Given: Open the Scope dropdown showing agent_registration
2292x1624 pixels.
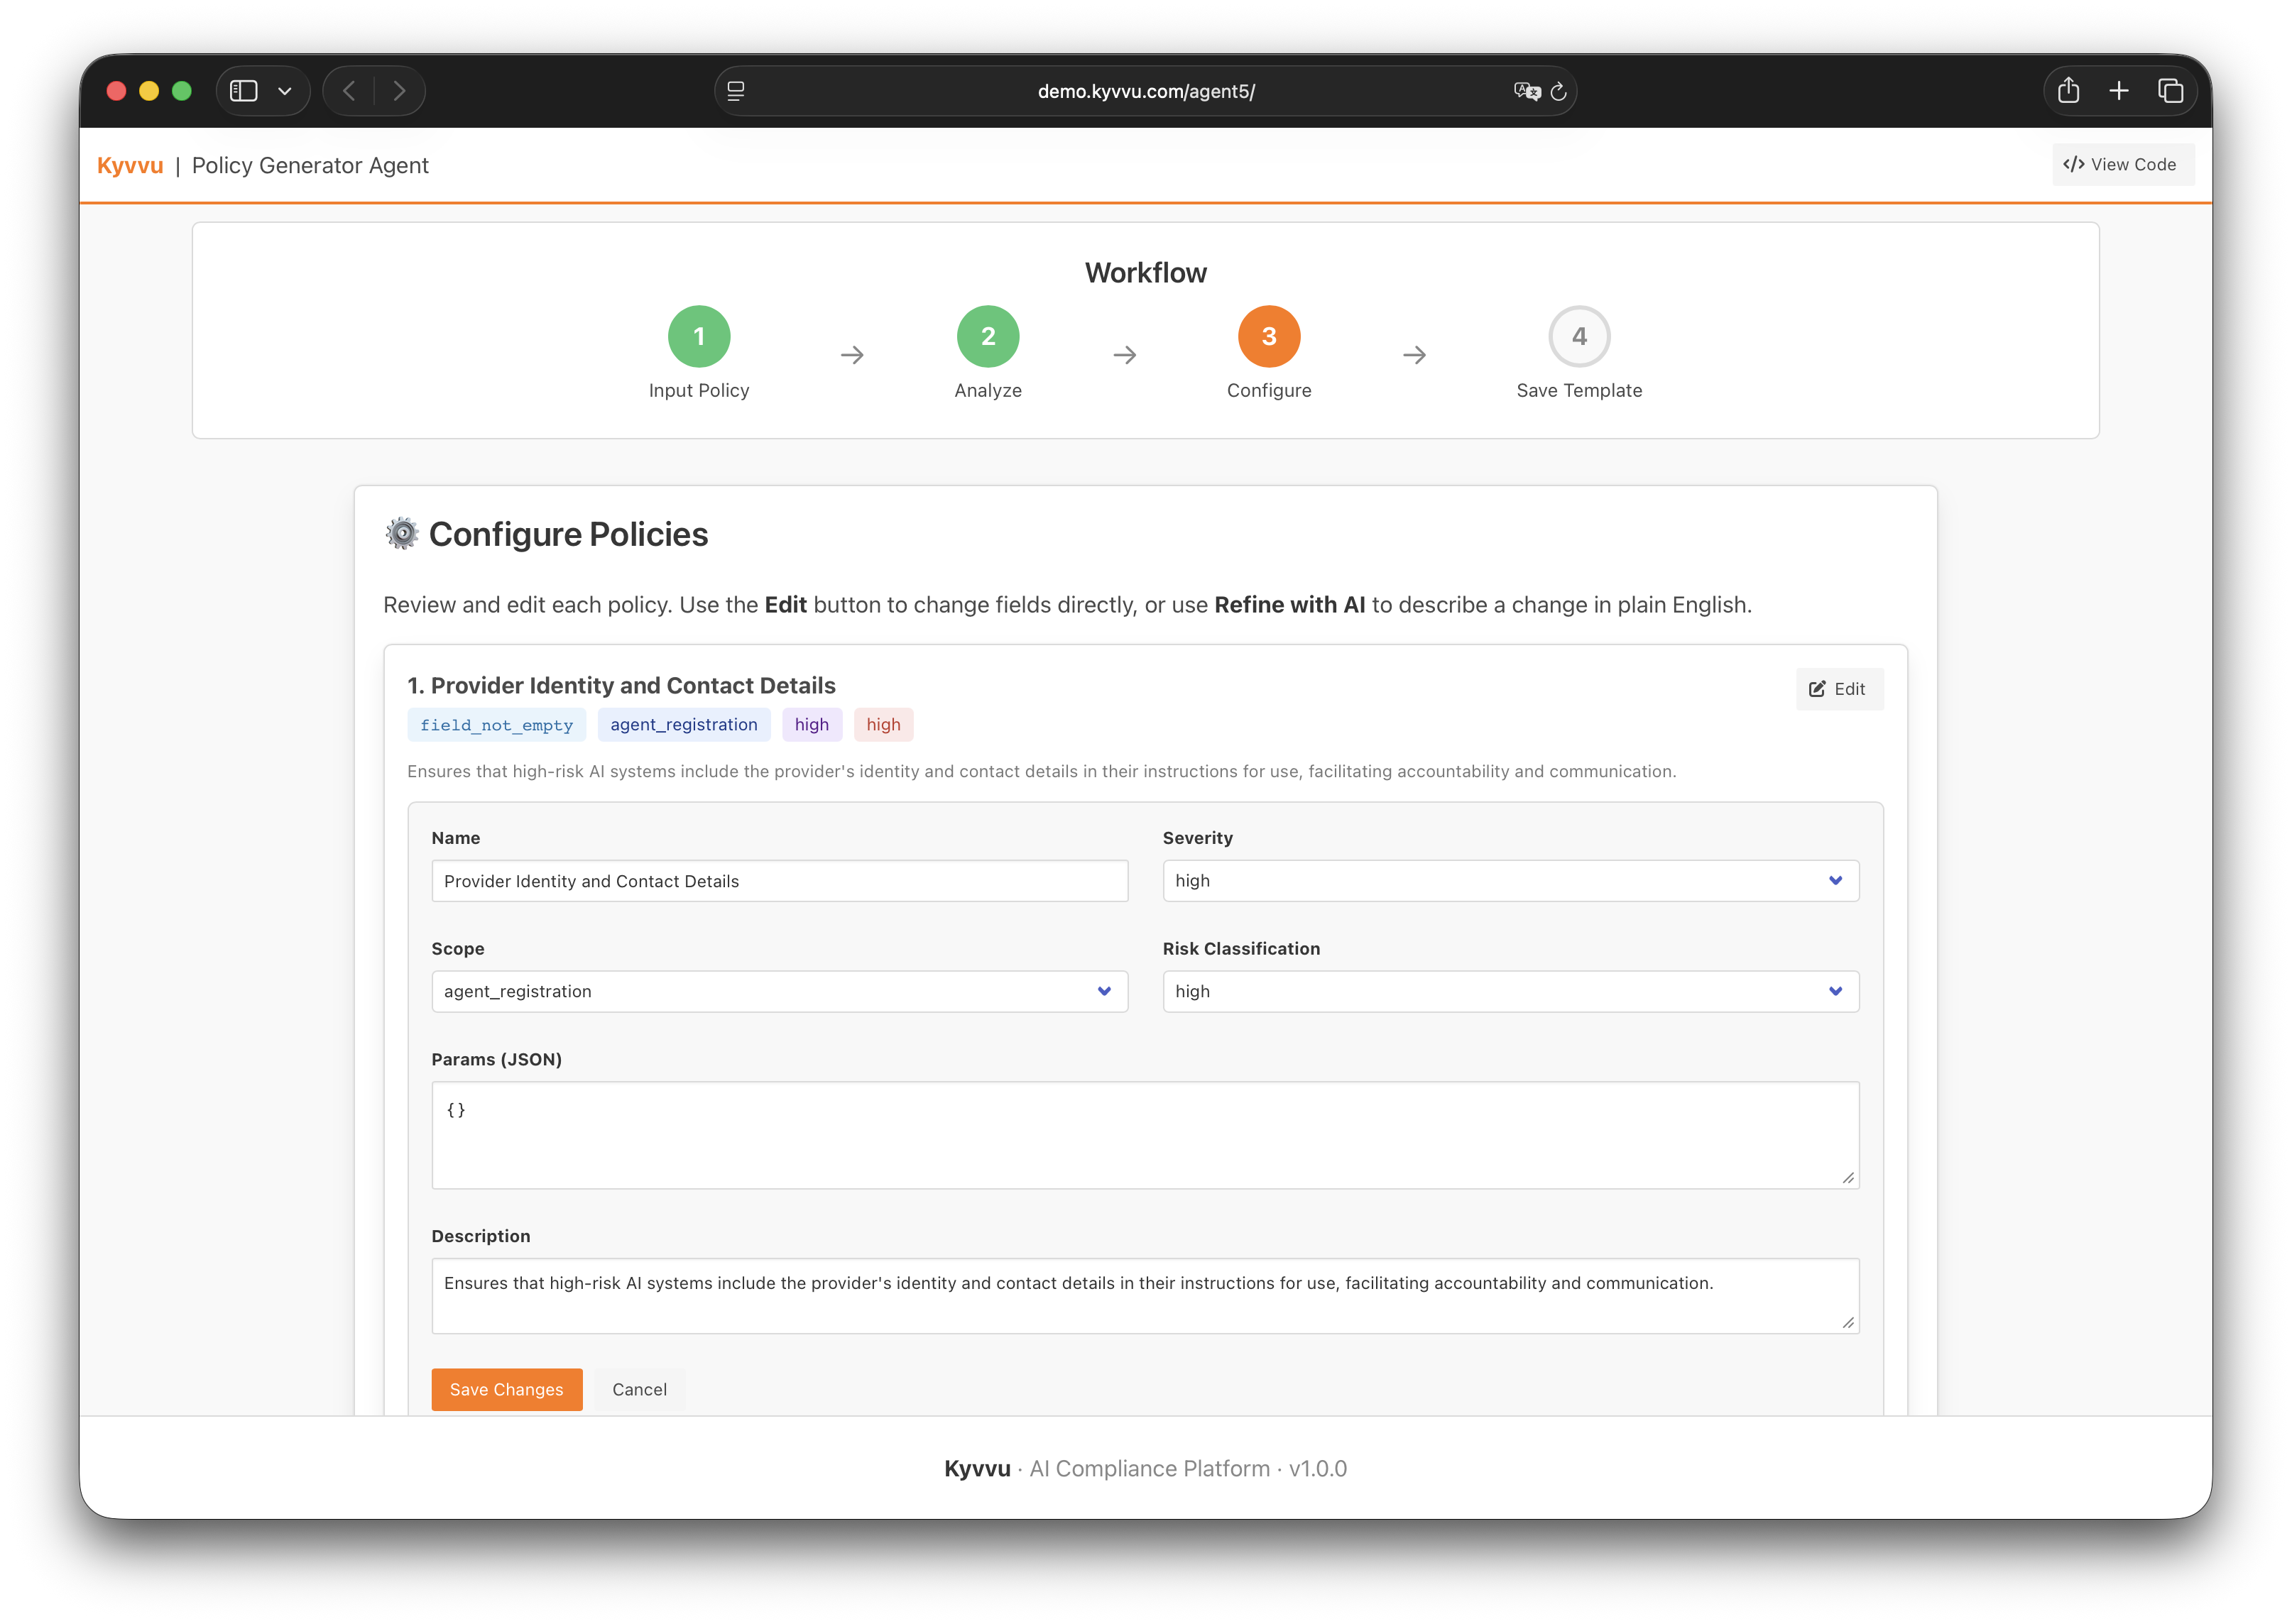Looking at the screenshot, I should 780,991.
